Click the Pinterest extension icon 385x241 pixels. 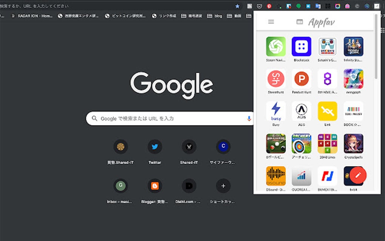(269, 6)
